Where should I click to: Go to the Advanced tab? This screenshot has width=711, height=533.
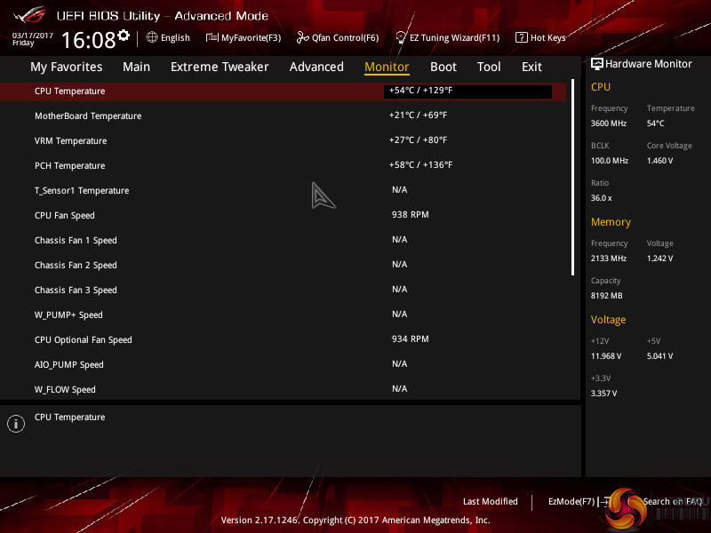(x=316, y=67)
